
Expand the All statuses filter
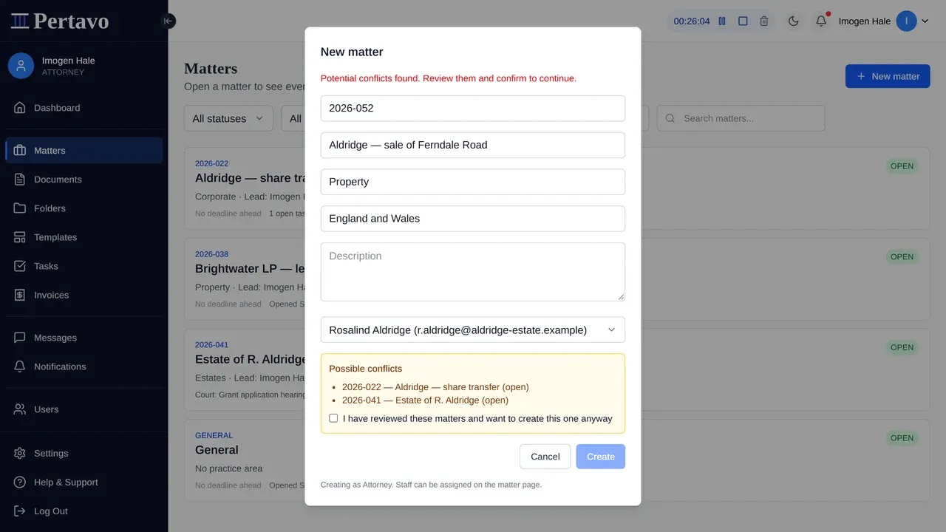[x=228, y=118]
